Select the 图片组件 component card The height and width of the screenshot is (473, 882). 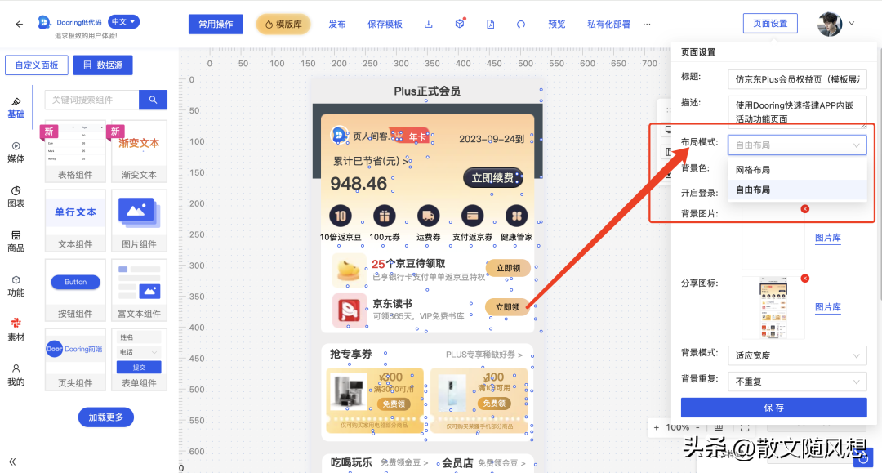point(139,221)
